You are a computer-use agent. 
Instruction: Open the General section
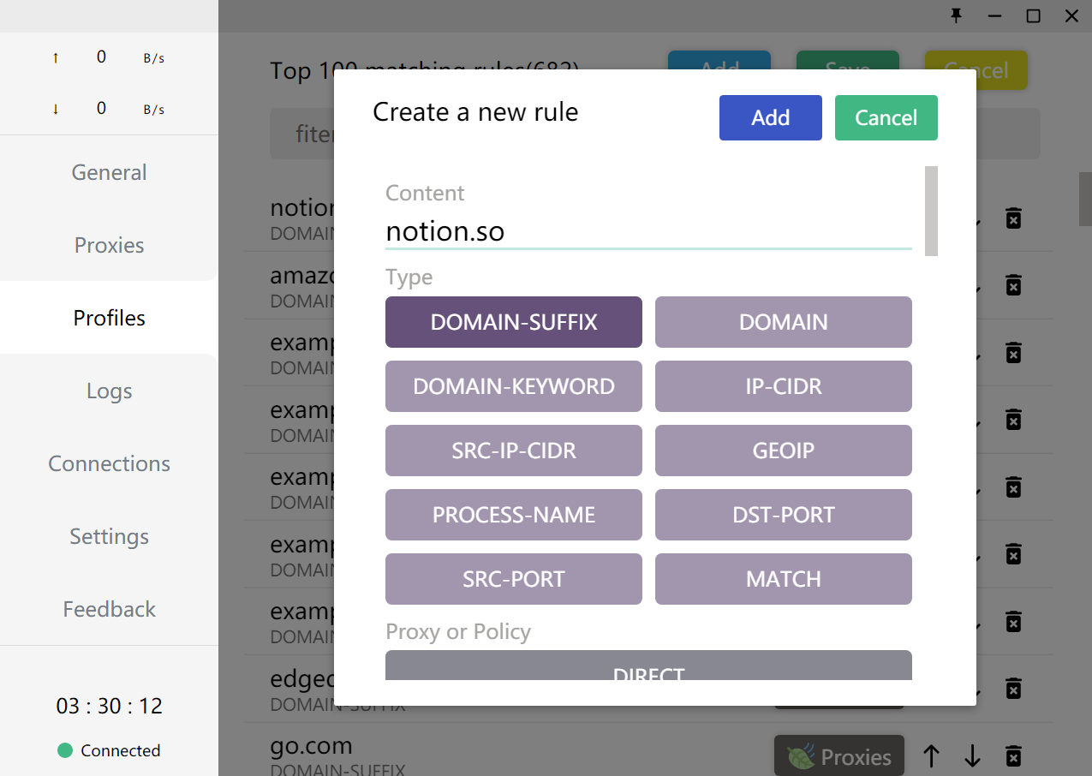tap(109, 172)
